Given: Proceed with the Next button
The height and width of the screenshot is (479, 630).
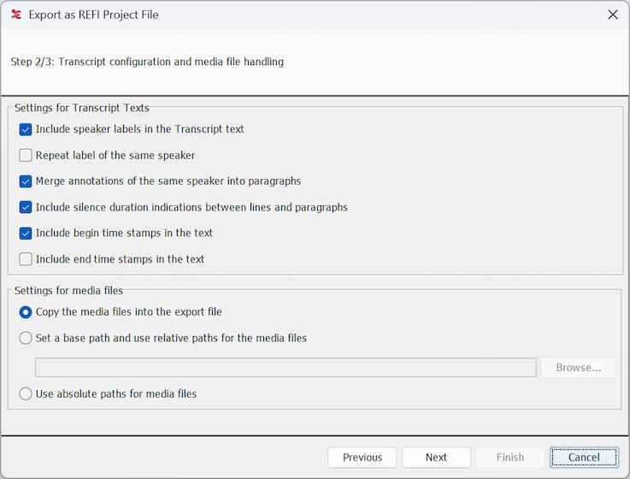Looking at the screenshot, I should (x=436, y=458).
